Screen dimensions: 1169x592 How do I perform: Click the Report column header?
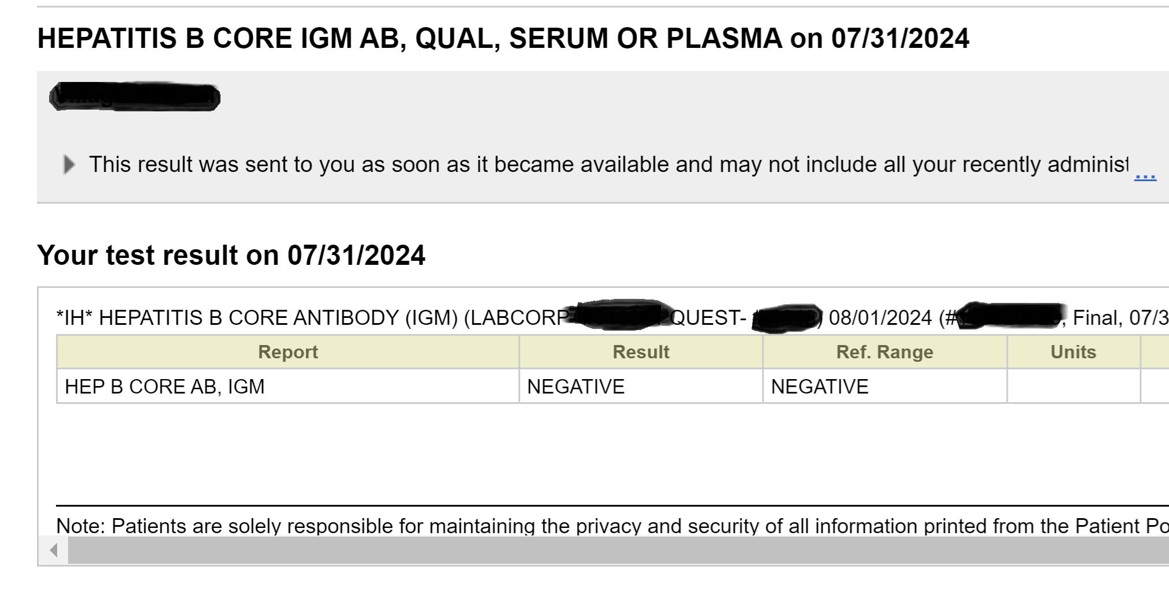coord(287,352)
